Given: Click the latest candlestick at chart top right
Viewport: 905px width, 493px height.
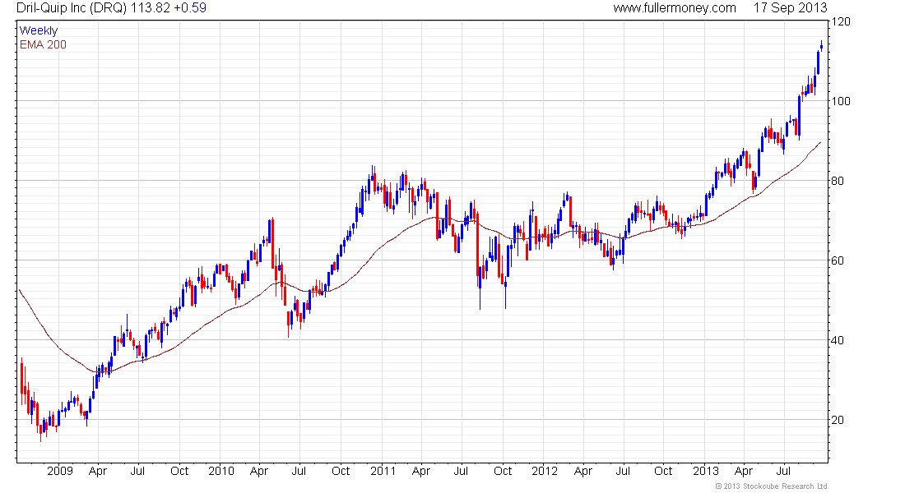Looking at the screenshot, I should click(x=821, y=47).
